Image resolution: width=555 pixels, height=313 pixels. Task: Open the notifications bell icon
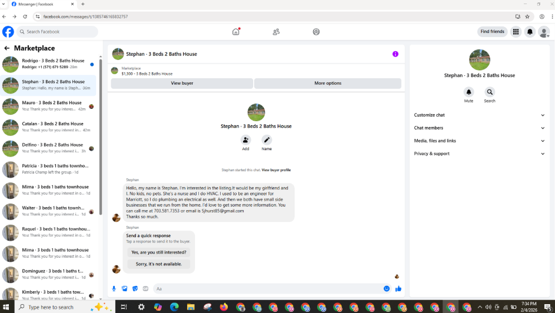pos(530,32)
